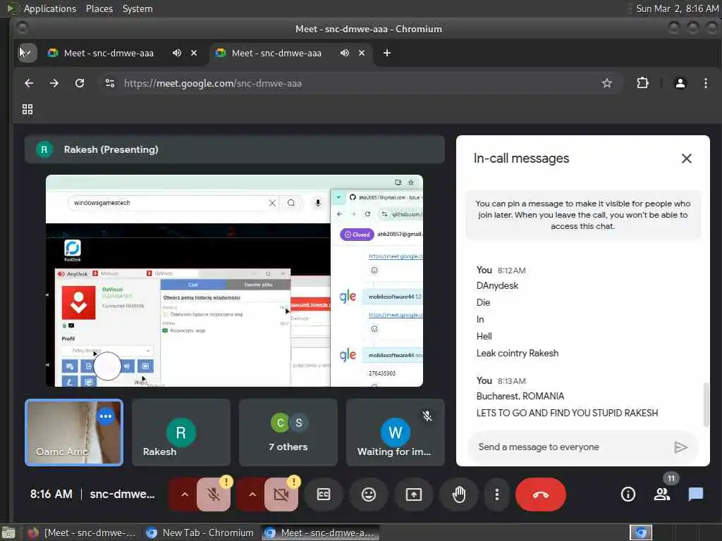Screen dimensions: 722x541
Task: Go back using the browser back arrow
Action: [x=29, y=83]
